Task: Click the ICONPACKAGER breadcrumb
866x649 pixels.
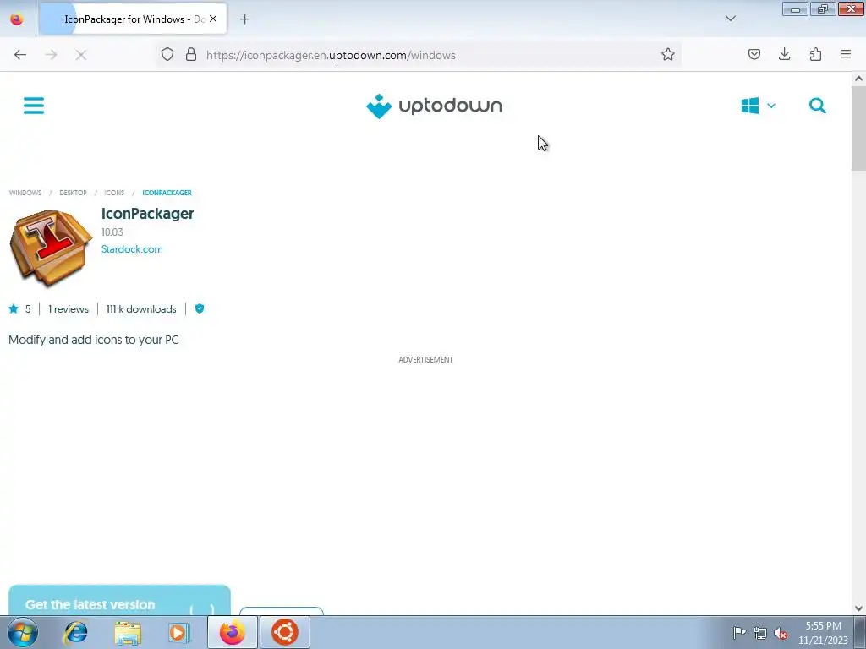Action: [167, 193]
